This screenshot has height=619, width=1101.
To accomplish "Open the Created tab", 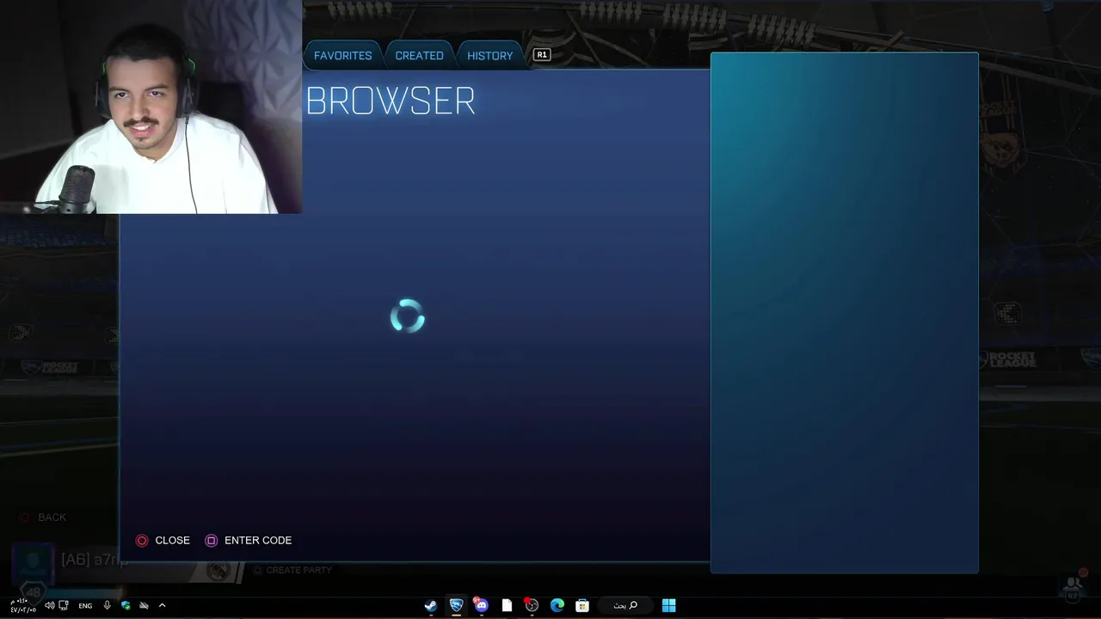I will (419, 55).
